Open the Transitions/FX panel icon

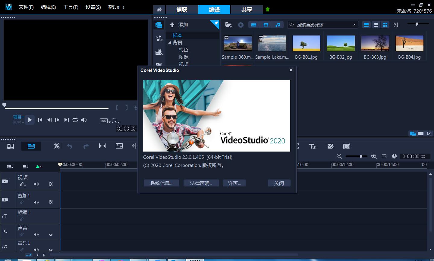pyautogui.click(x=159, y=52)
